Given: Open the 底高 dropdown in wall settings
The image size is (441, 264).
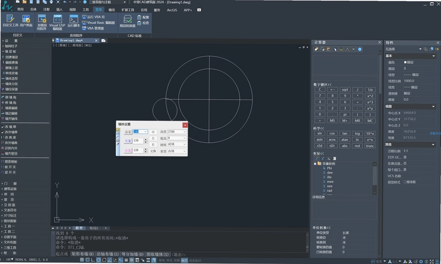Looking at the screenshot, I should pos(185,138).
